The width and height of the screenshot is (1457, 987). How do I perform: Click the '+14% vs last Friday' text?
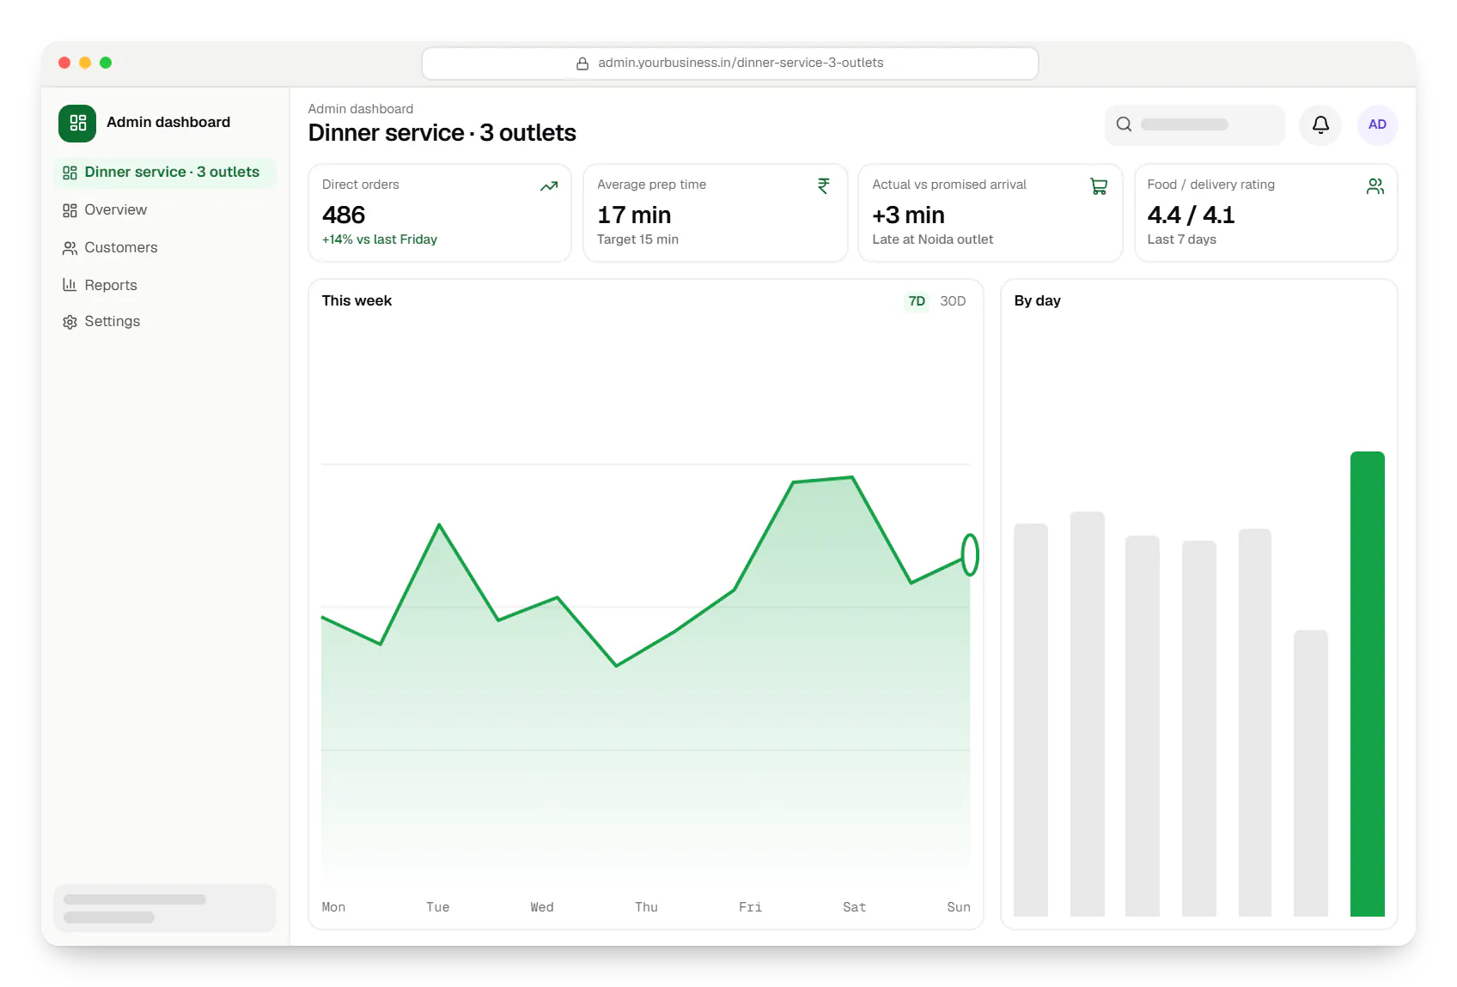[380, 239]
